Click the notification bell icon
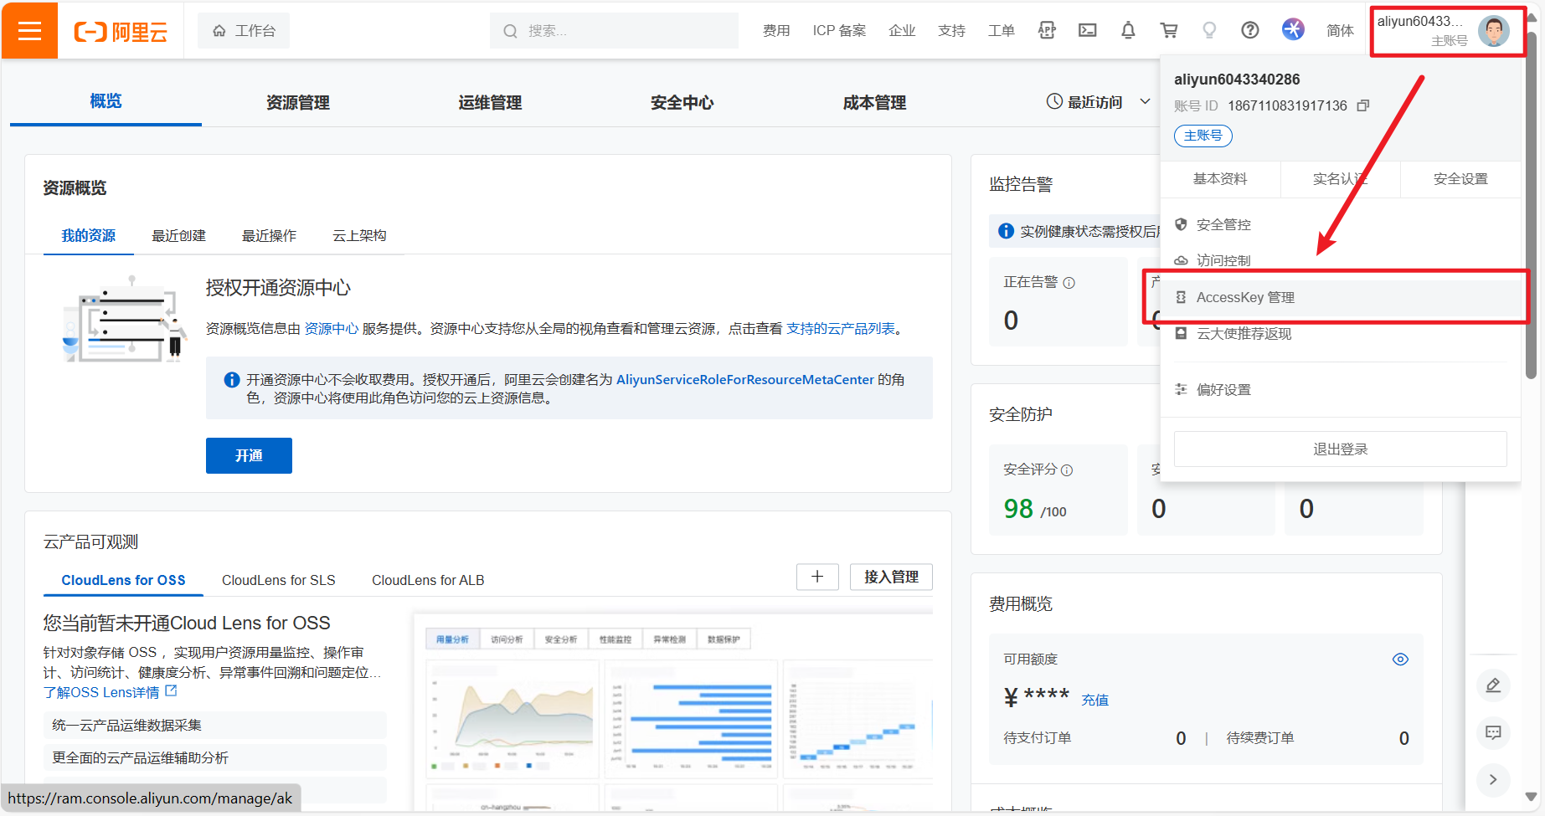This screenshot has width=1545, height=816. 1128,31
